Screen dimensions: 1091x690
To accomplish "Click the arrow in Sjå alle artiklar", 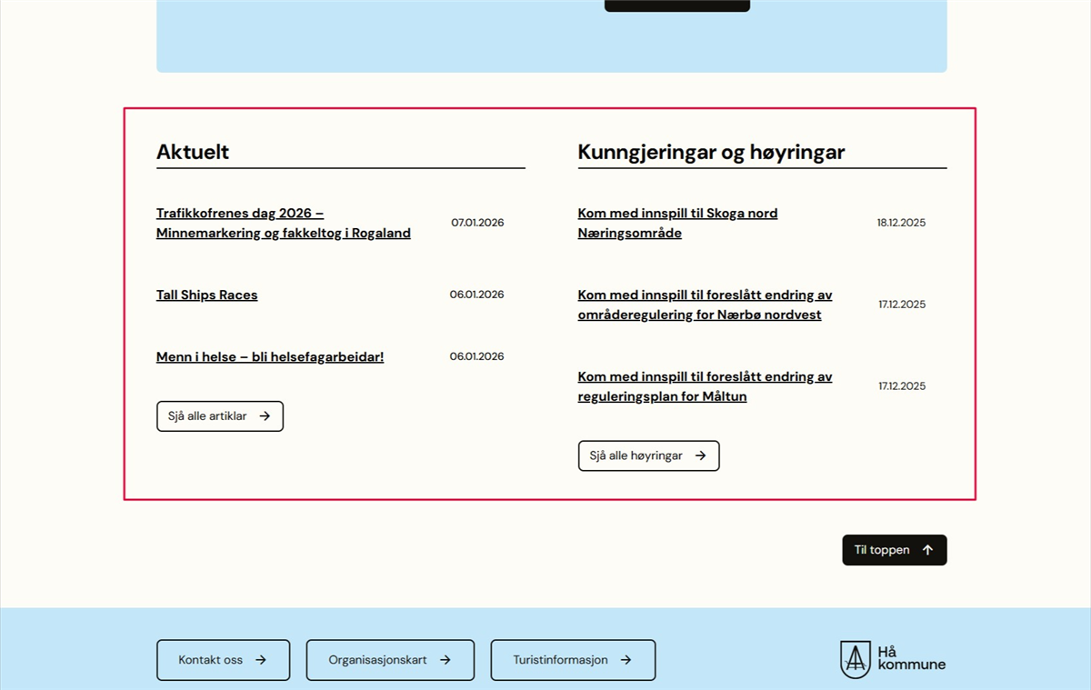I will point(265,416).
